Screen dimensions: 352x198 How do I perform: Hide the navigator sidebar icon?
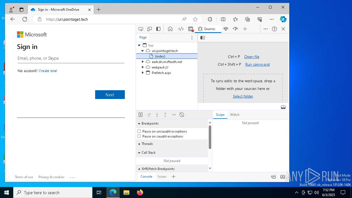(x=203, y=38)
